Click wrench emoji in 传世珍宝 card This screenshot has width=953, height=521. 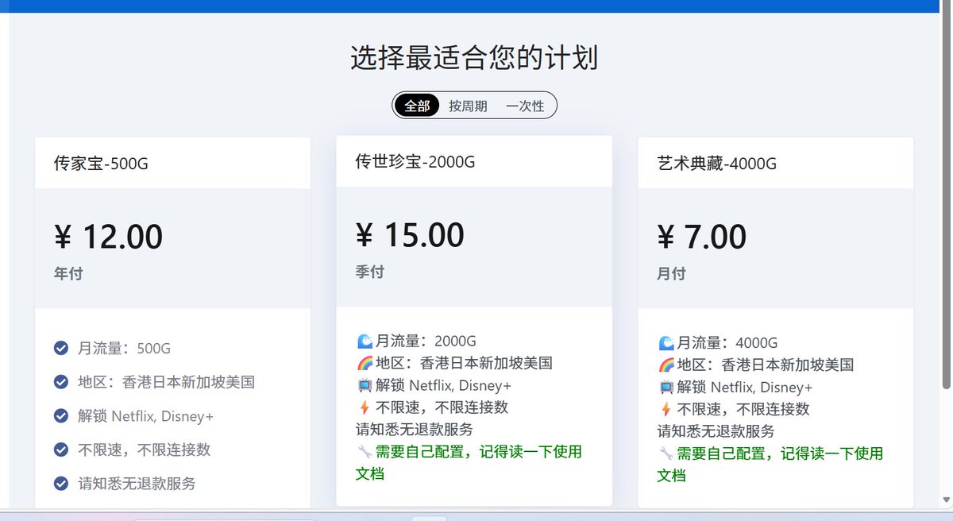coord(365,452)
